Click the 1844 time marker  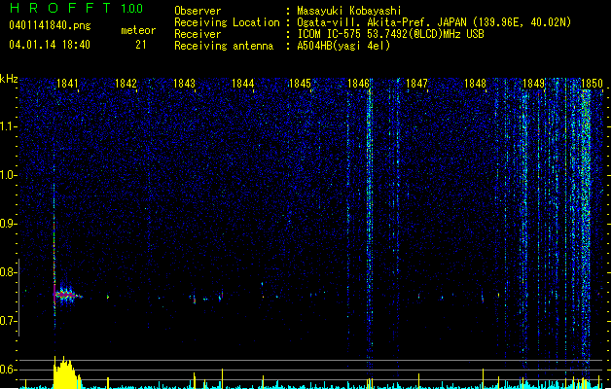point(242,84)
